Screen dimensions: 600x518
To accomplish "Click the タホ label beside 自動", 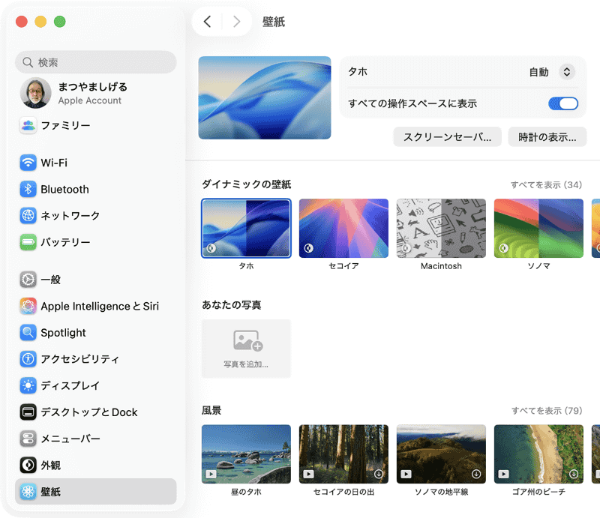I will (x=358, y=71).
